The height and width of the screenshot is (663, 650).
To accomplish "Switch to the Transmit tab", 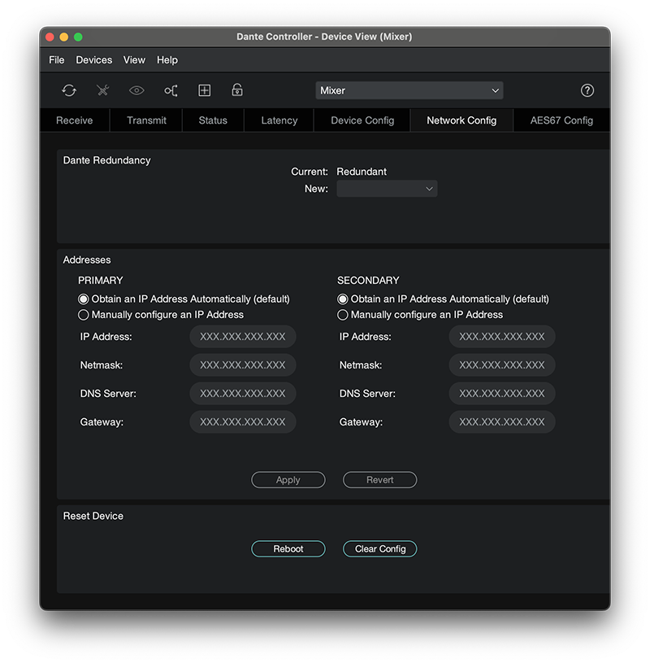I will [x=146, y=120].
